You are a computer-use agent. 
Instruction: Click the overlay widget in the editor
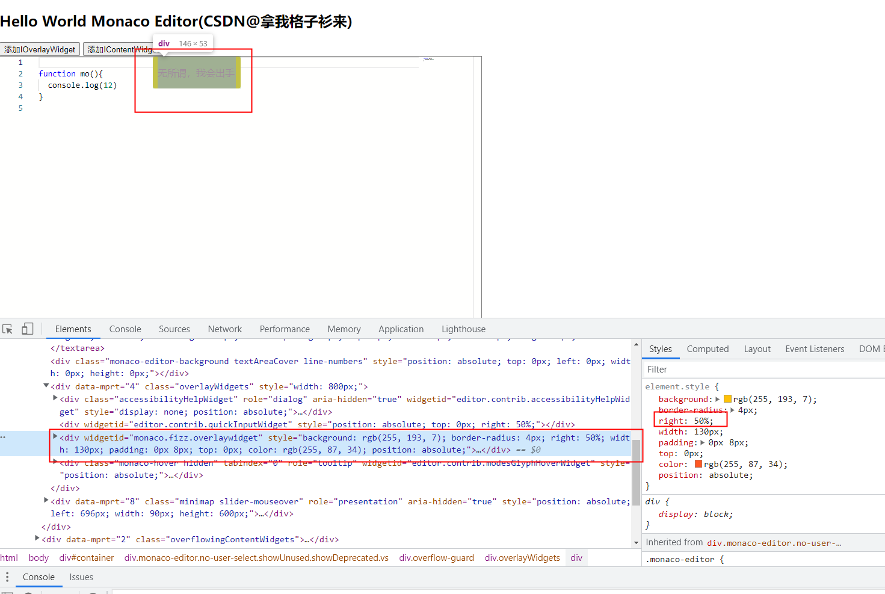[197, 73]
